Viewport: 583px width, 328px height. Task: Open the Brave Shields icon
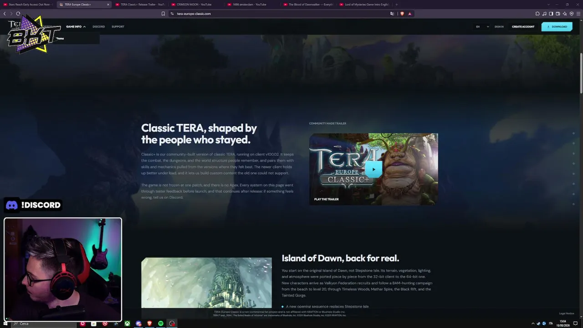pos(402,14)
